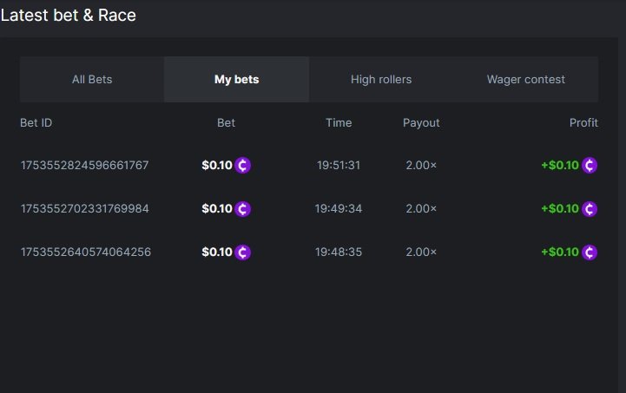This screenshot has width=626, height=393.
Task: Open the High rollers tab
Action: coord(381,80)
